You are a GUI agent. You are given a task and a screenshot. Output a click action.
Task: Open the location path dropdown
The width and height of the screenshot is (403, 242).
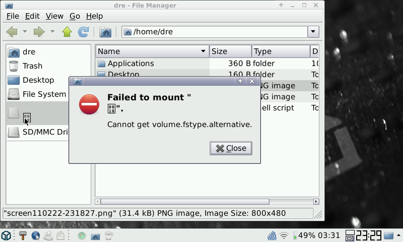313,32
